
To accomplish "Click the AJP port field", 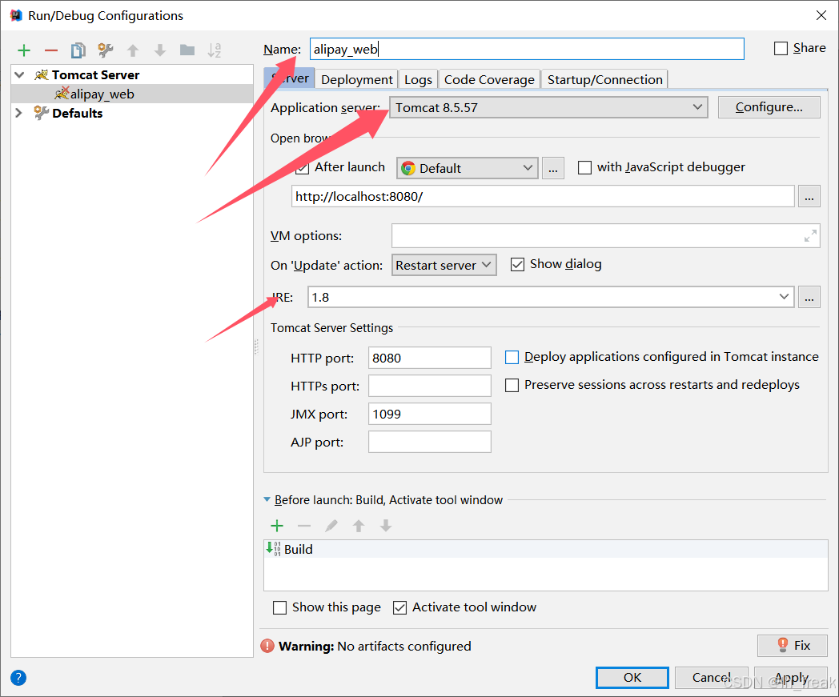I will pos(430,442).
